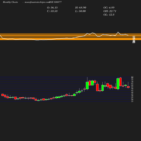141x141 pixels.
Task: Click the last red candle on the chart
Action: [128, 87]
